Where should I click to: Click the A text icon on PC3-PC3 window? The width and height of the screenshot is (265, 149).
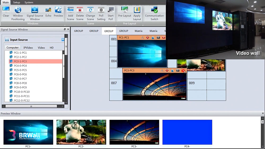[162, 70]
